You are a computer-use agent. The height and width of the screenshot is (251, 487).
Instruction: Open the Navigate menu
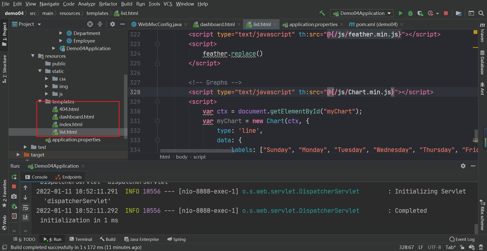49,4
